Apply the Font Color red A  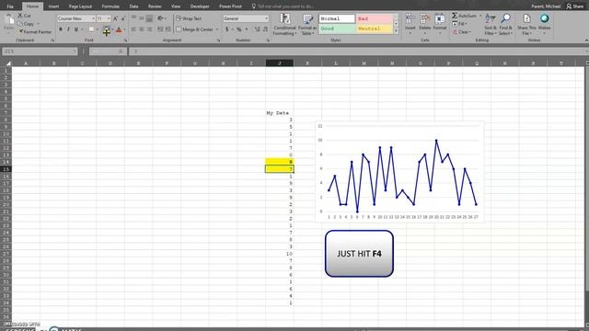tap(119, 29)
